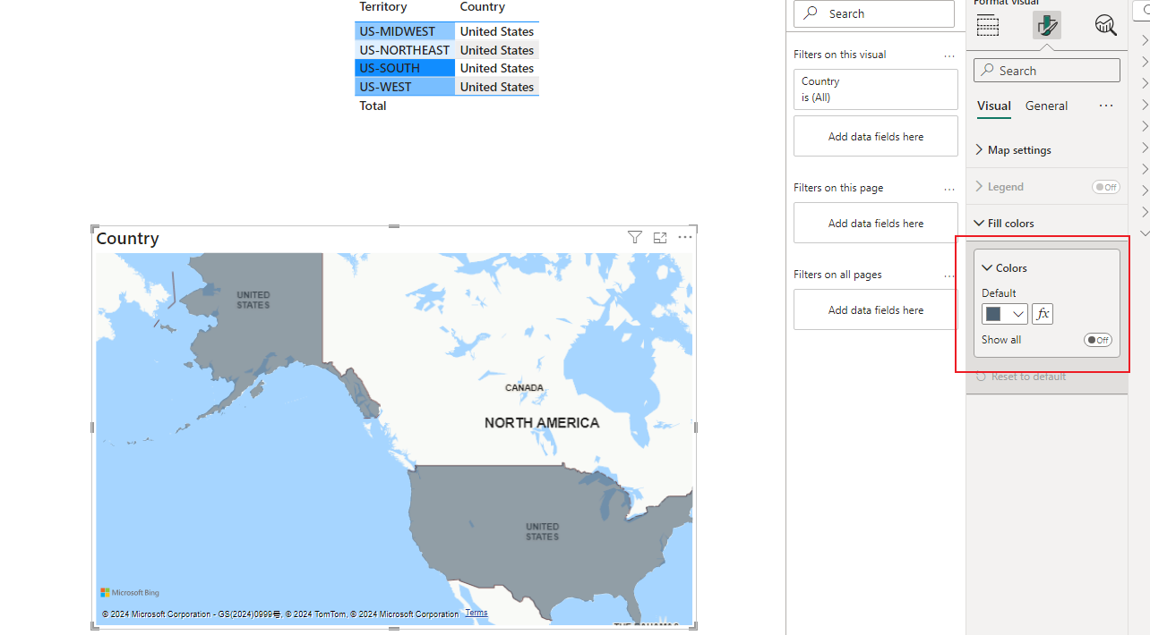Focus the Filters pane Search box
This screenshot has height=635, width=1150.
tap(874, 13)
